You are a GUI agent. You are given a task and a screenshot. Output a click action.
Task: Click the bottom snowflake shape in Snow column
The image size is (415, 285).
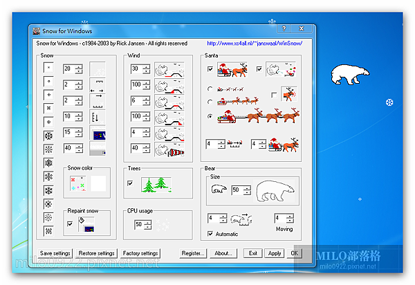48,231
